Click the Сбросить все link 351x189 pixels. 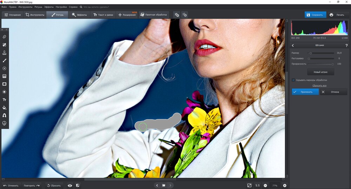click(319, 85)
